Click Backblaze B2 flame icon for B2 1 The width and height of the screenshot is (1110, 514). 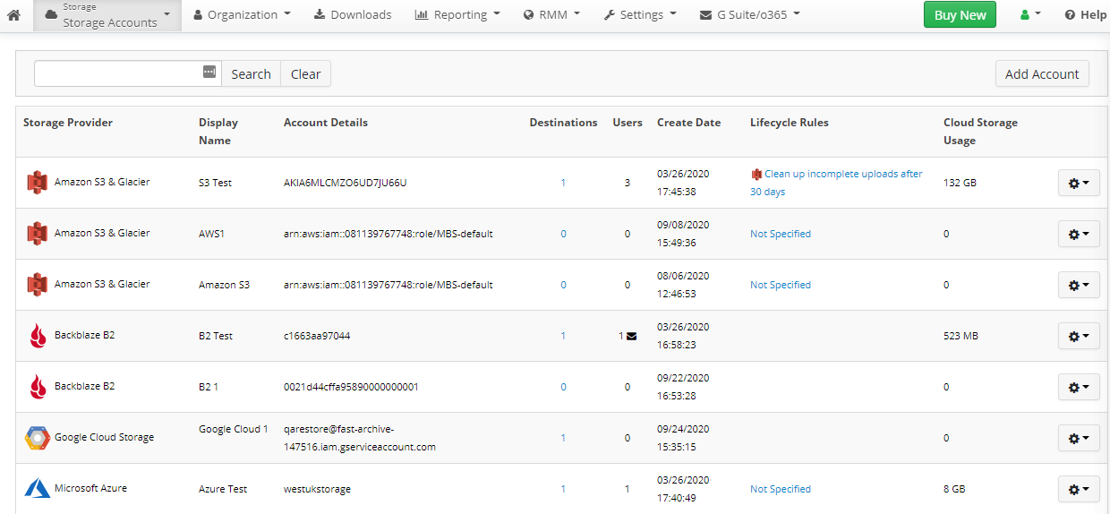point(37,387)
